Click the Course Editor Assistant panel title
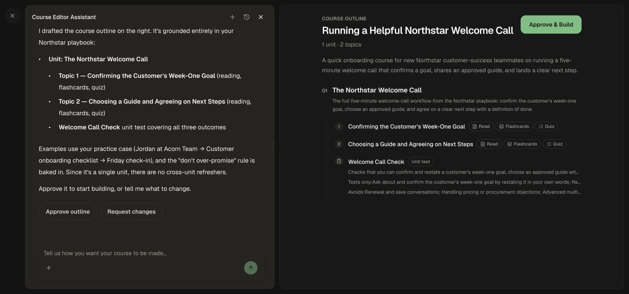Viewport: 629px width, 294px height. point(64,17)
